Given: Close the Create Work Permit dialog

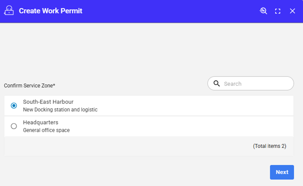Looking at the screenshot, I should pyautogui.click(x=292, y=11).
